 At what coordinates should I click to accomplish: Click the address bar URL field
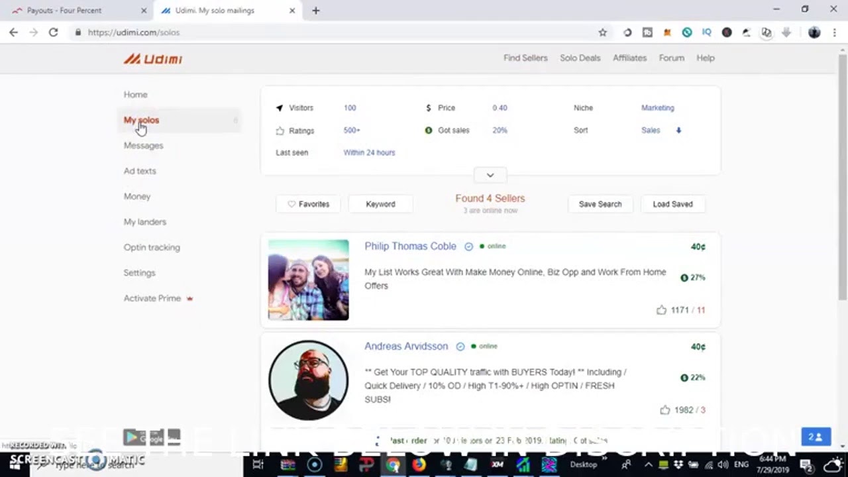(x=331, y=32)
